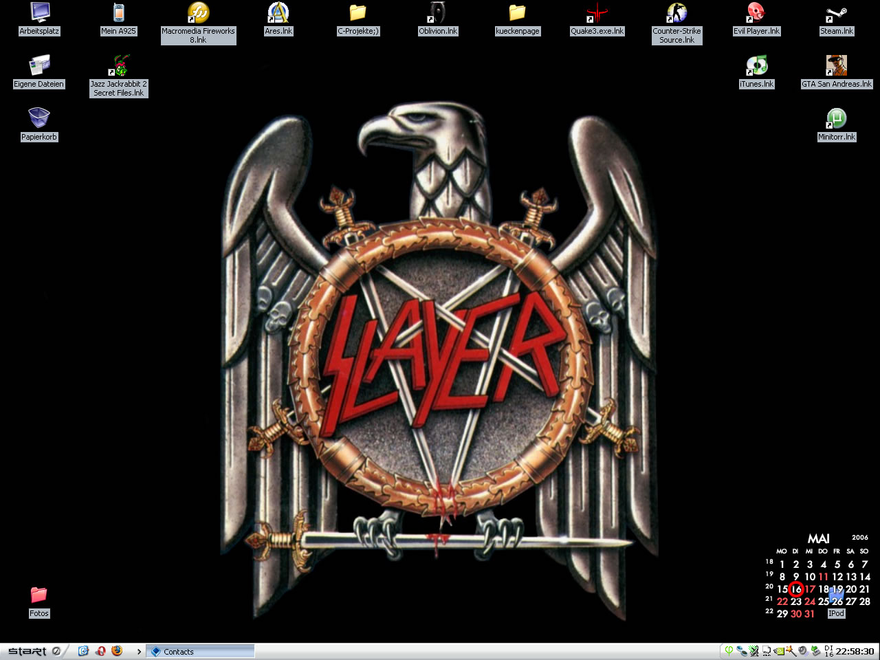This screenshot has width=880, height=660.
Task: Launch Firefox from quick launch bar
Action: pos(117,651)
